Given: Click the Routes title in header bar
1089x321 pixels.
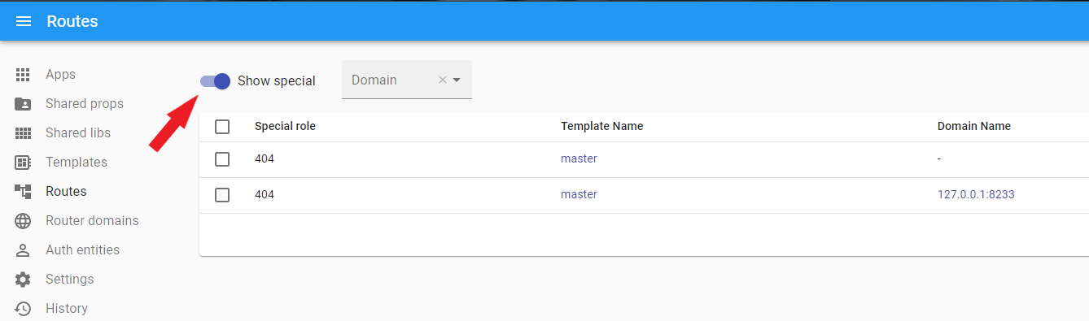Looking at the screenshot, I should [x=72, y=21].
